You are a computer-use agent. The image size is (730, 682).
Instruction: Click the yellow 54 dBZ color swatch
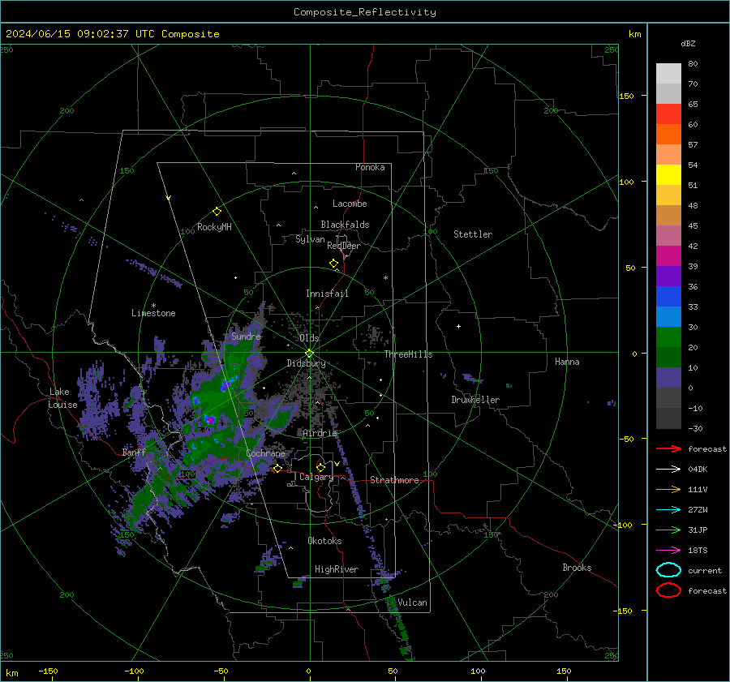(668, 174)
